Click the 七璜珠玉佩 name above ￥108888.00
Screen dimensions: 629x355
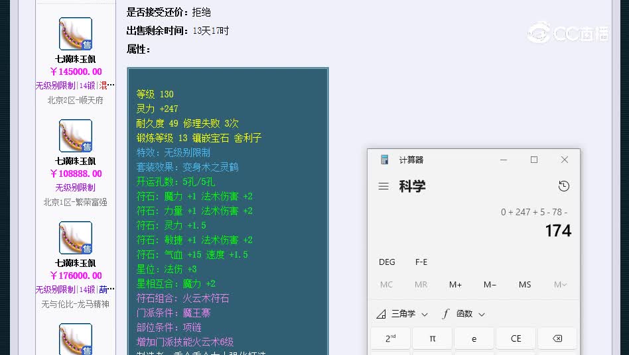(76, 162)
